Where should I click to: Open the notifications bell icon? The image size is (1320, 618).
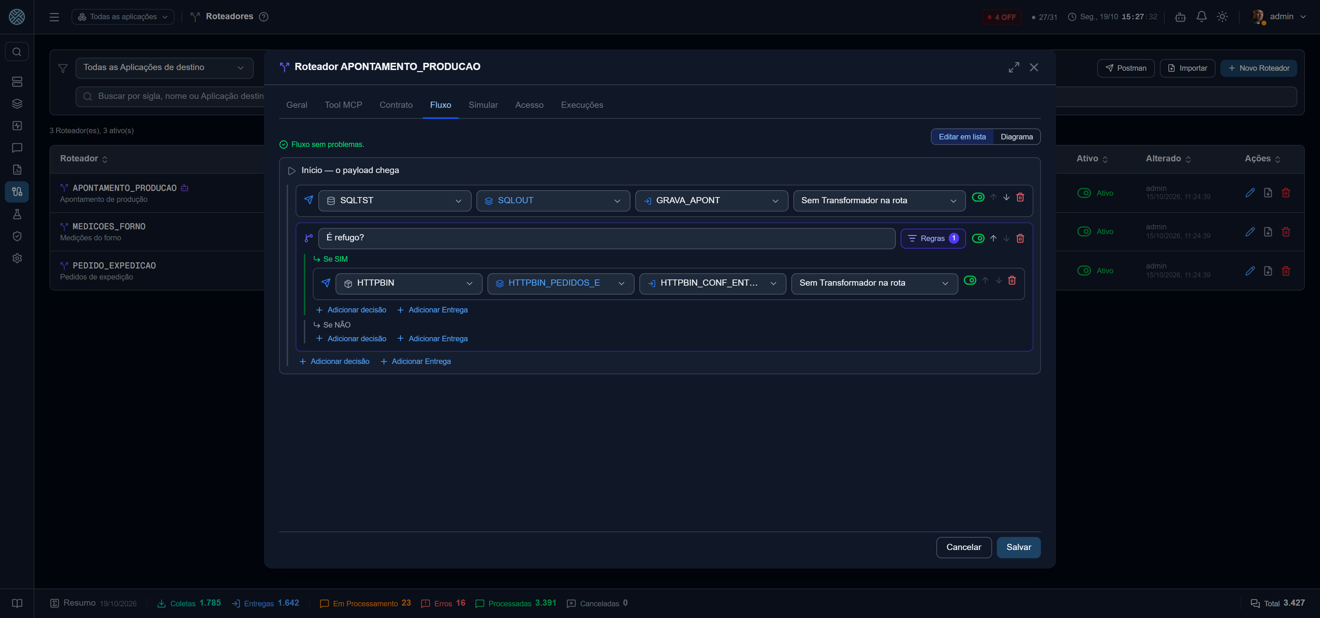click(x=1201, y=17)
